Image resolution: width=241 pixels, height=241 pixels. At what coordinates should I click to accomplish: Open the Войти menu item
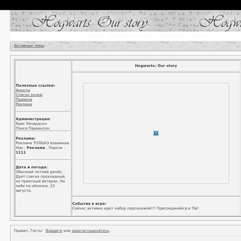pyautogui.click(x=198, y=36)
